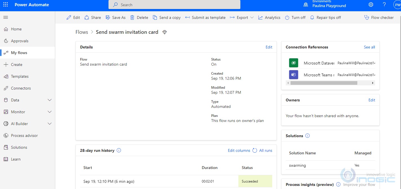The image size is (401, 189).
Task: Click the premium diamond icon beside flow title
Action: point(165,32)
